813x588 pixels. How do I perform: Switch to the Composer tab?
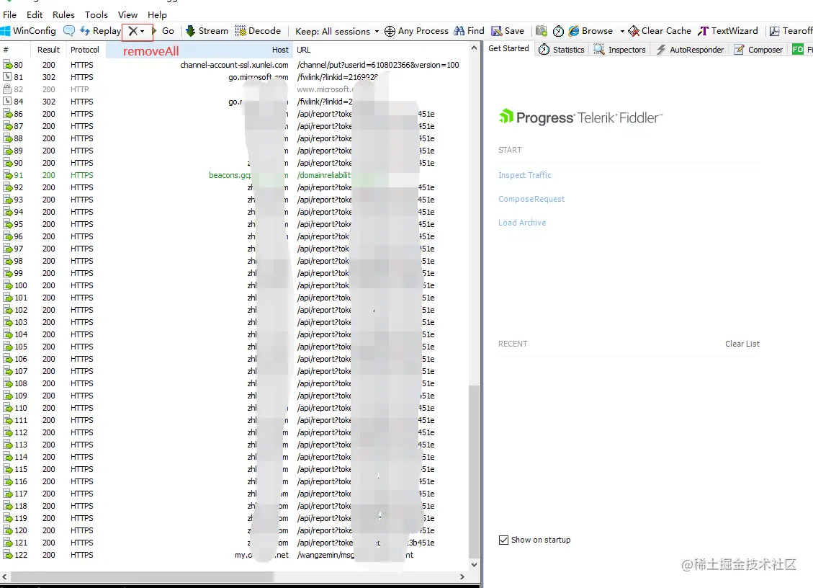(x=758, y=49)
